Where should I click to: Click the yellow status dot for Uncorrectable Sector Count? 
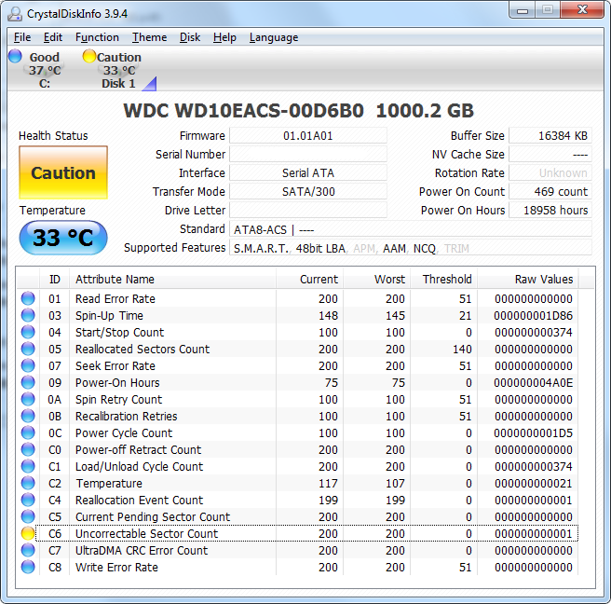[x=28, y=533]
